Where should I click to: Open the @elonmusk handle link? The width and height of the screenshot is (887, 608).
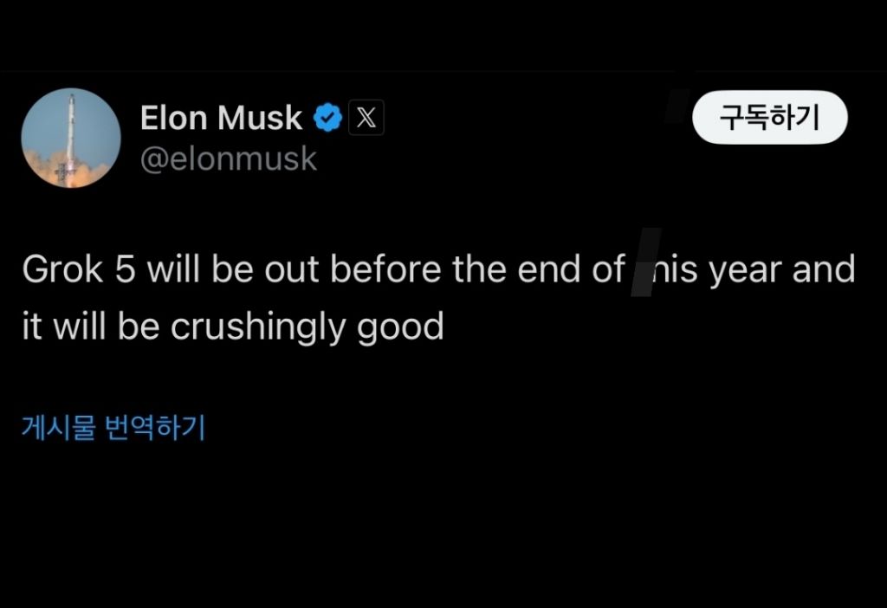(x=229, y=159)
